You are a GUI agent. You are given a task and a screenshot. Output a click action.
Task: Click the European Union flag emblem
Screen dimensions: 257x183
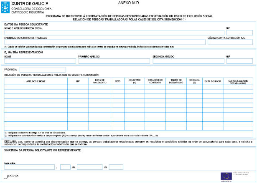[x=226, y=176]
